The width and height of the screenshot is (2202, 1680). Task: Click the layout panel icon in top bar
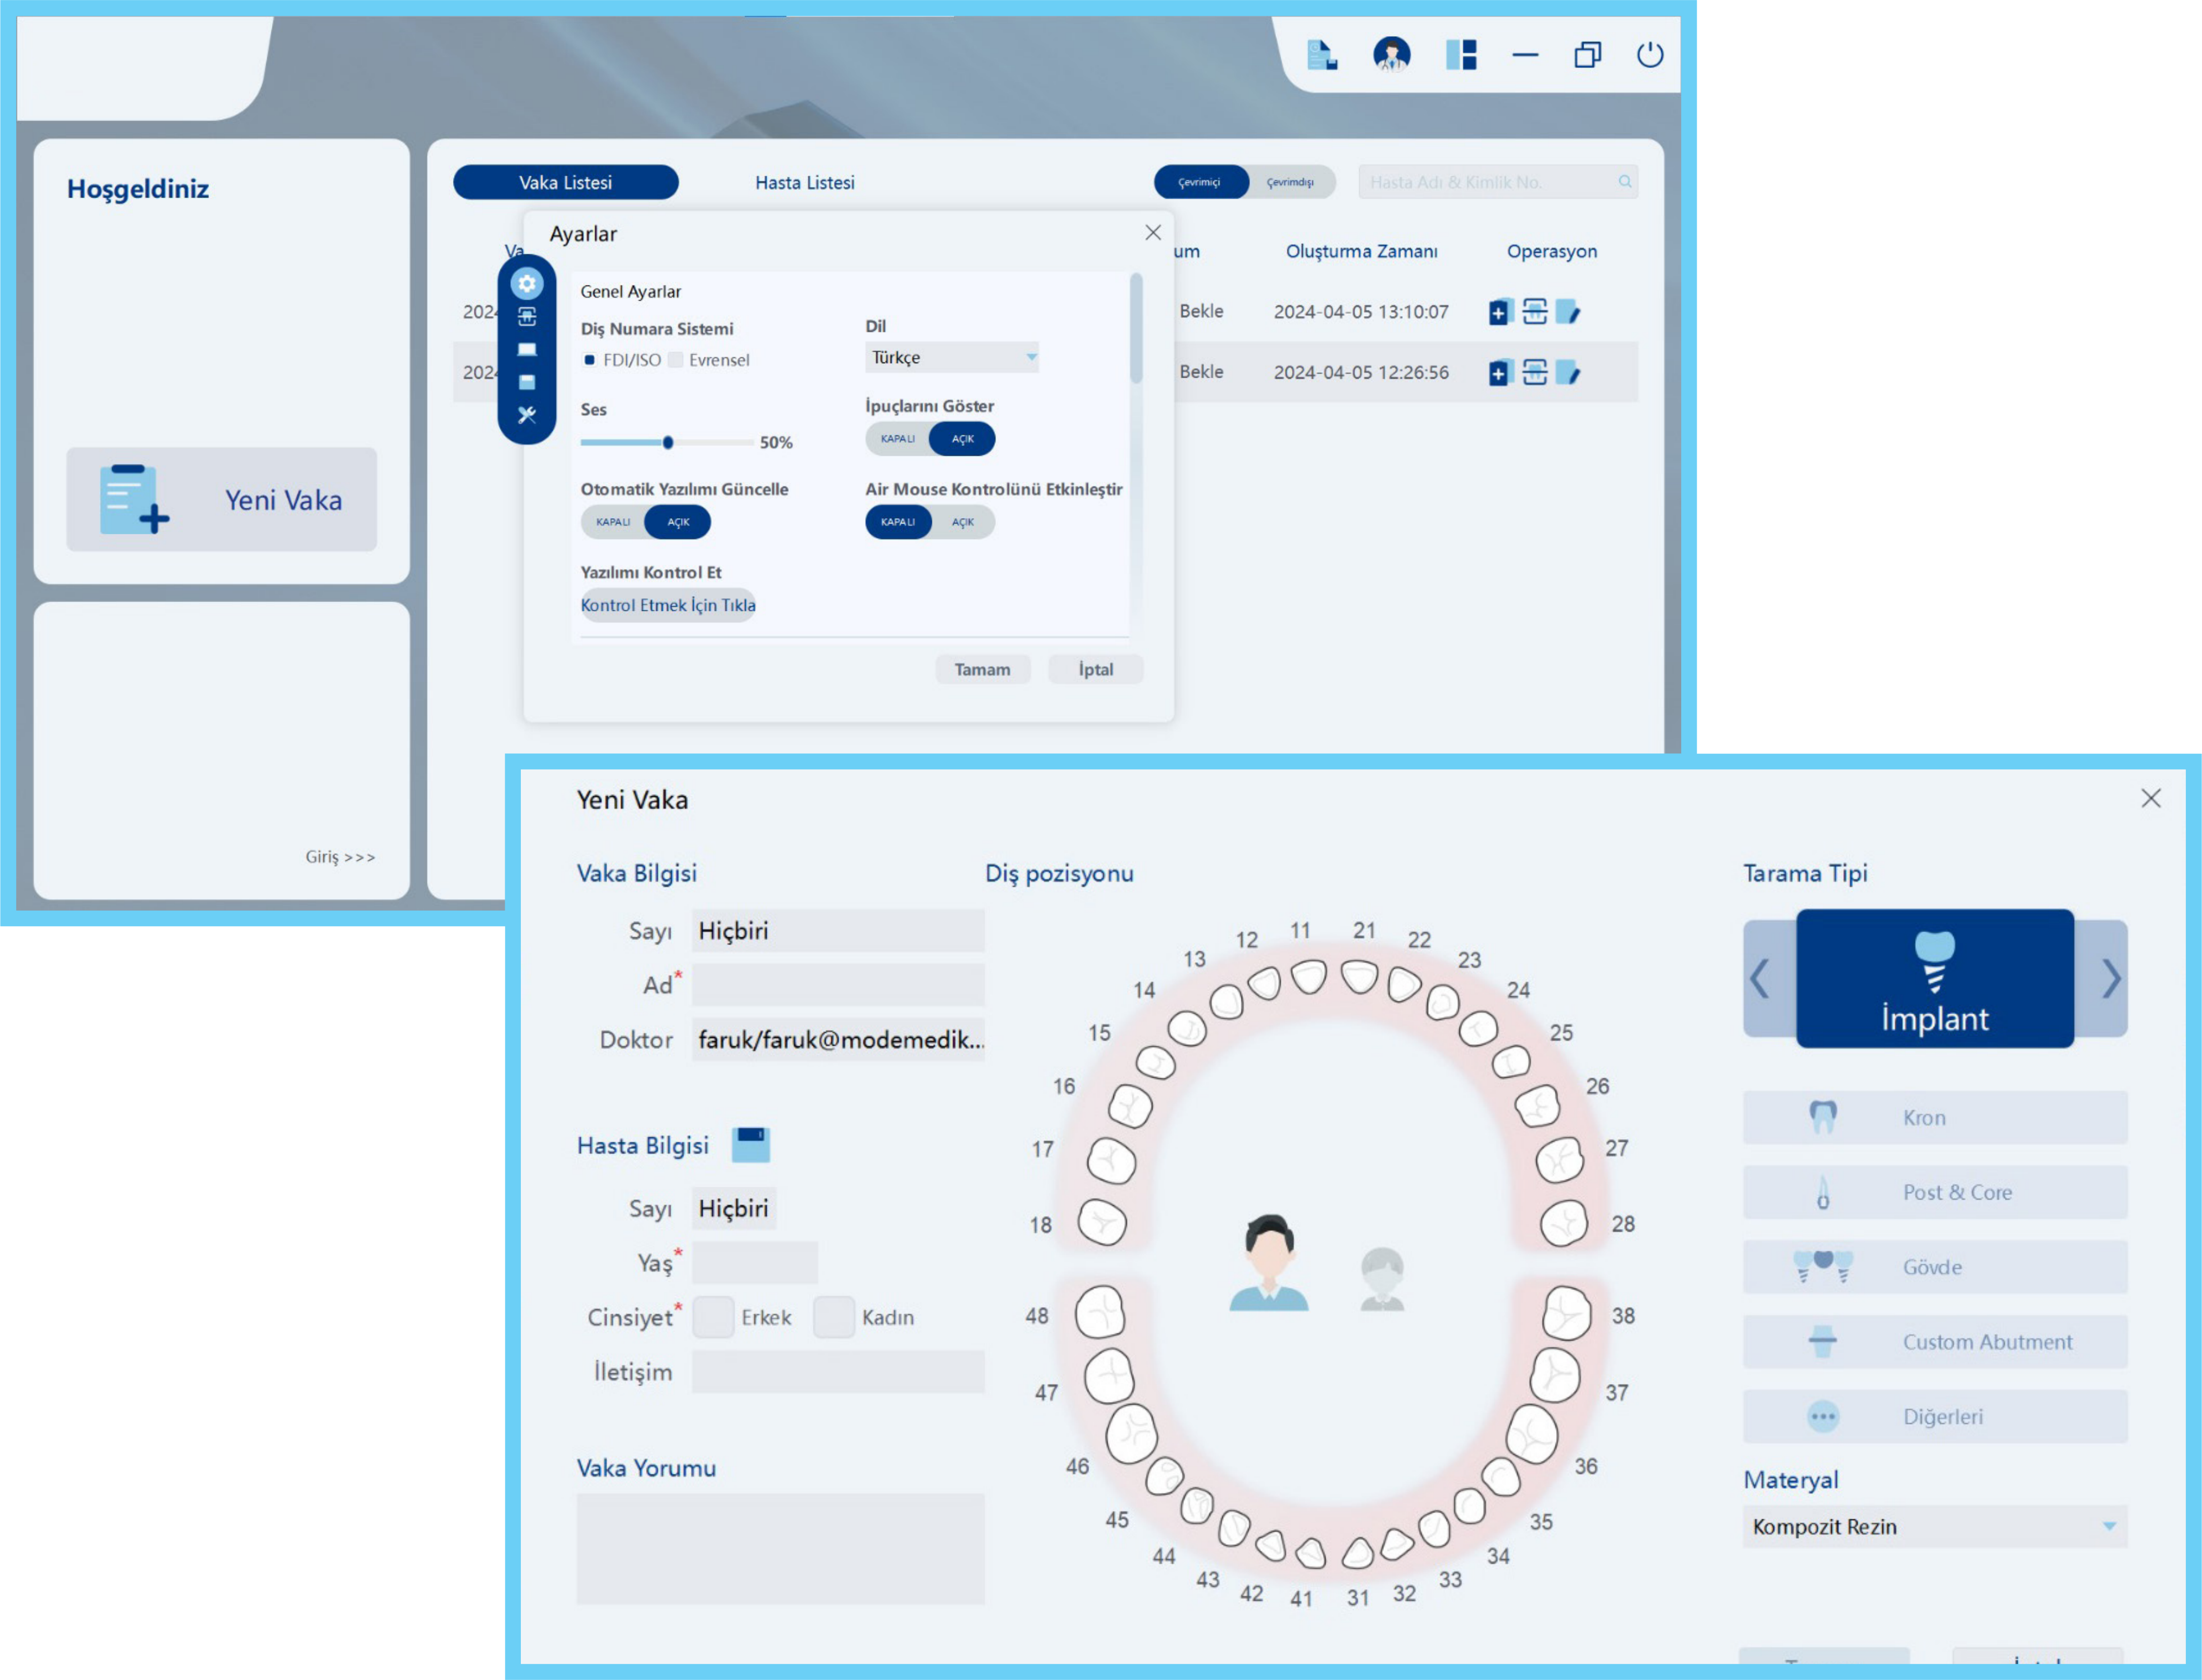tap(1461, 54)
